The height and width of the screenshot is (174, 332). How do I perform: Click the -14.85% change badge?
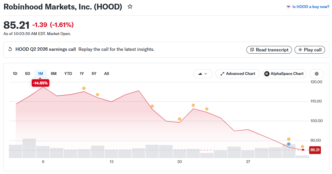[x=40, y=83]
